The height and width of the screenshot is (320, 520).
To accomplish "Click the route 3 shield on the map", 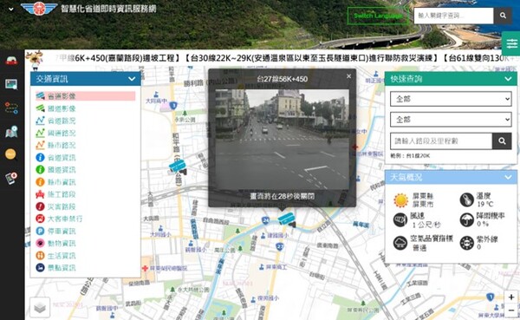I will 173,106.
